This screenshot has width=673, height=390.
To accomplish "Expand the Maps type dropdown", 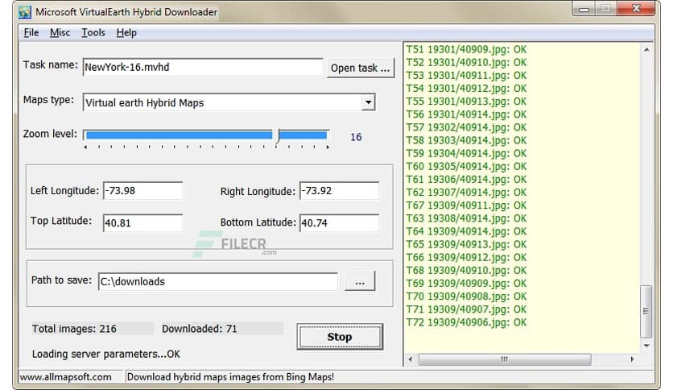I will pyautogui.click(x=368, y=102).
